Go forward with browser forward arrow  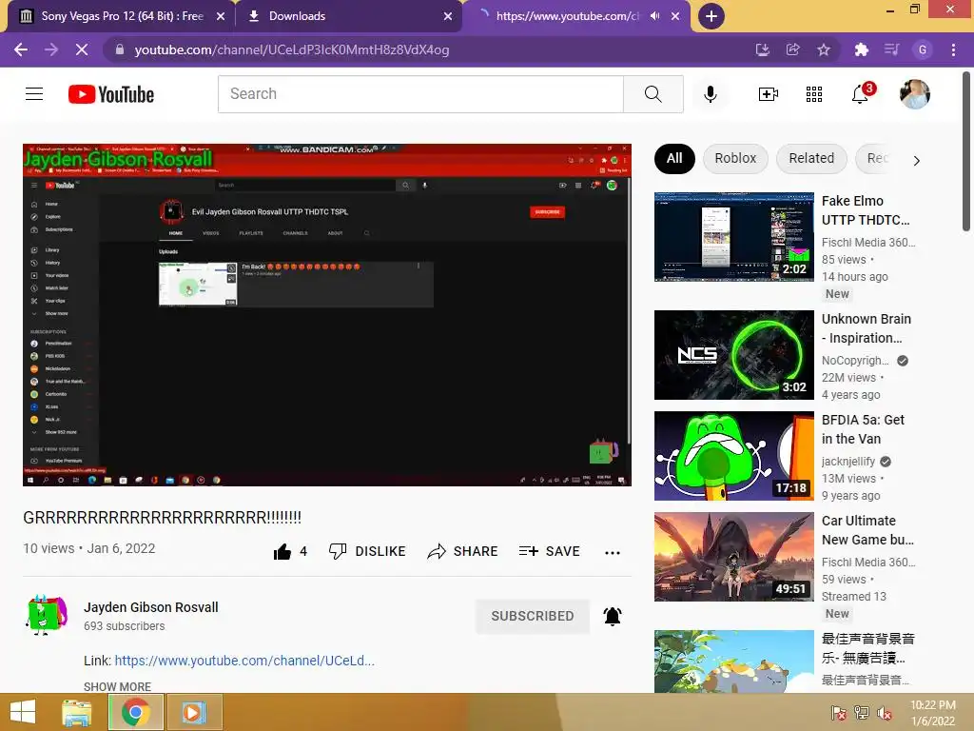point(51,49)
